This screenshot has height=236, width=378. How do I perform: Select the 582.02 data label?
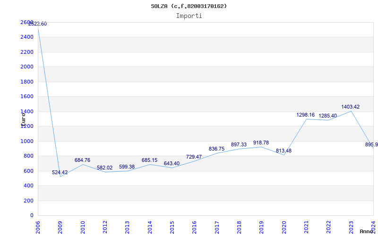104,168
